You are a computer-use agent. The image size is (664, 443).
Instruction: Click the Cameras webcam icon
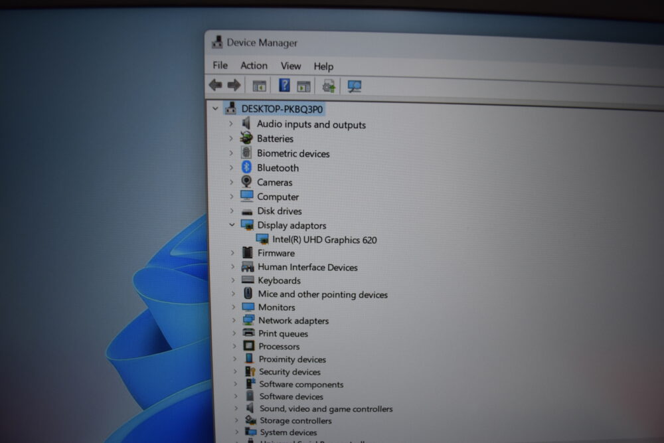(x=246, y=182)
